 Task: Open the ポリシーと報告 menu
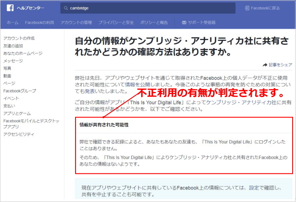(155, 22)
